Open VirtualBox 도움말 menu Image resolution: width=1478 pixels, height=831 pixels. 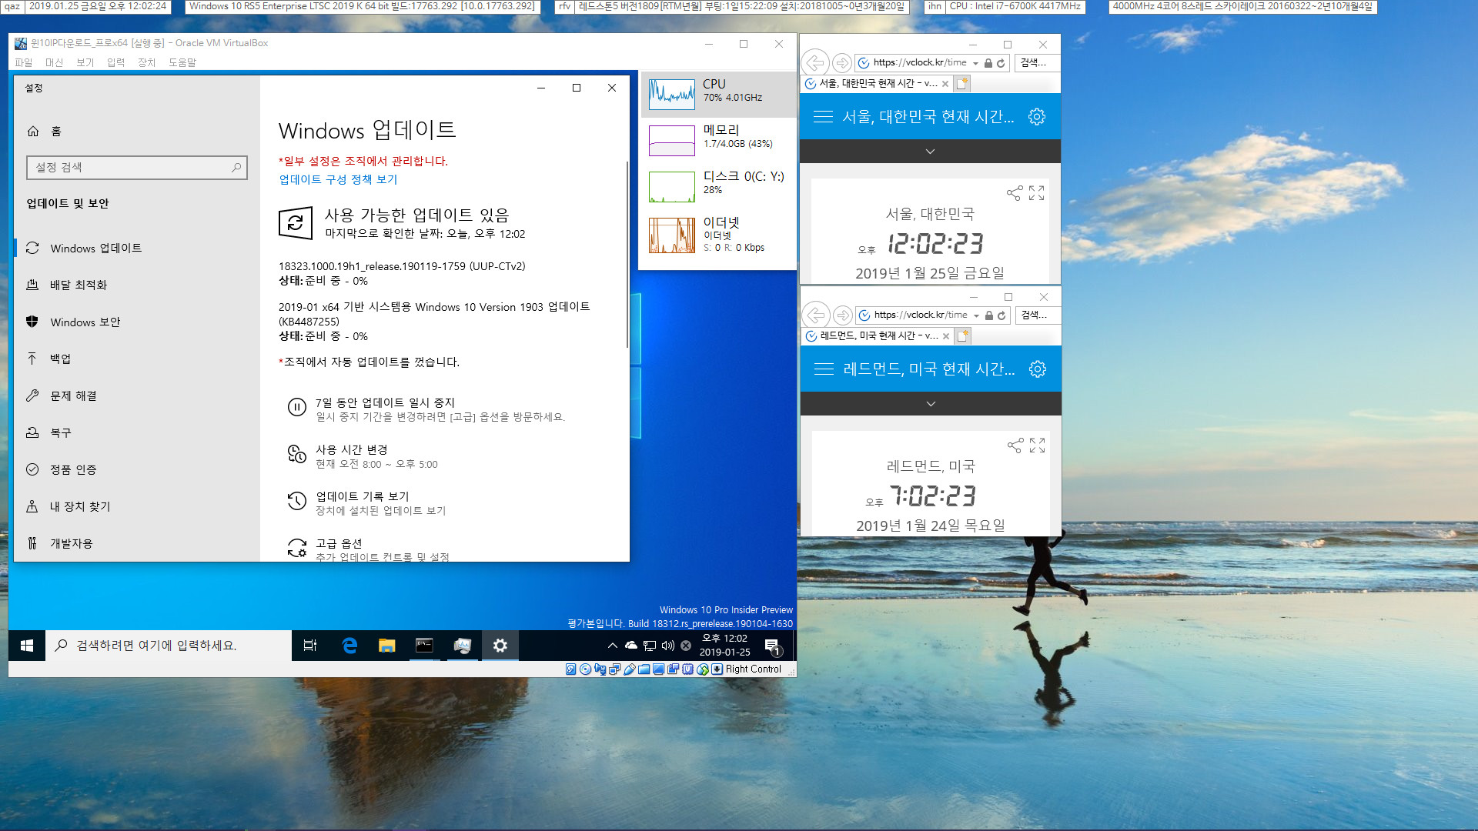(182, 62)
